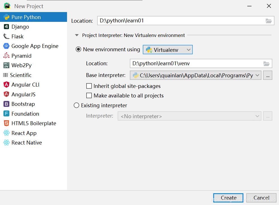
Task: Select React Native project type
Action: [27, 143]
